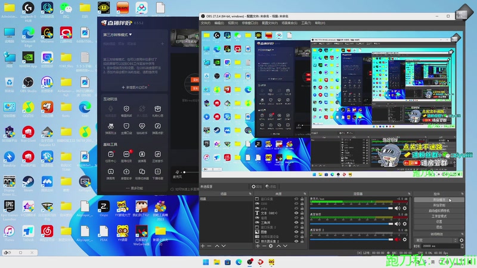
Task: Click 麦克风/Aux volume slider
Action: (351, 208)
